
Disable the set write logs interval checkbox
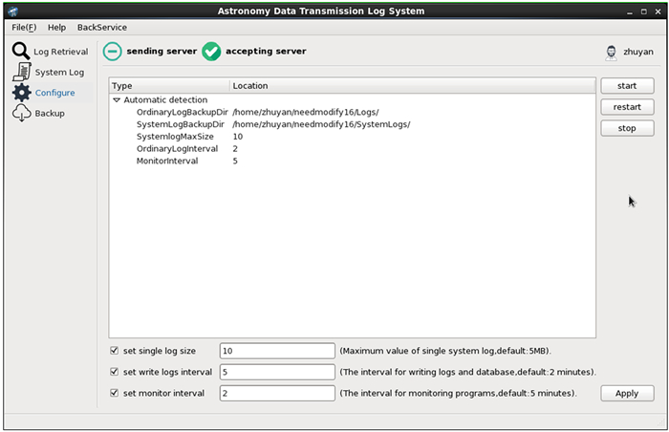(115, 372)
